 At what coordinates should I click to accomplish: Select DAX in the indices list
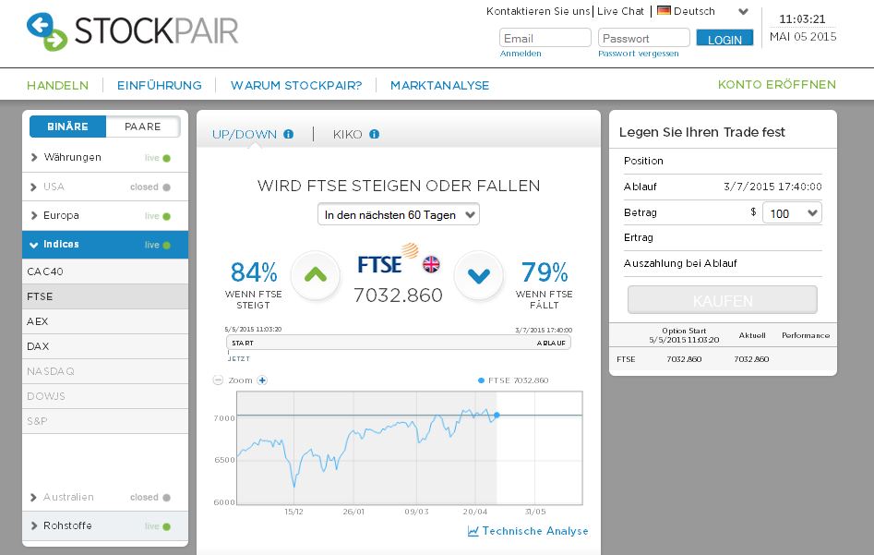click(105, 346)
